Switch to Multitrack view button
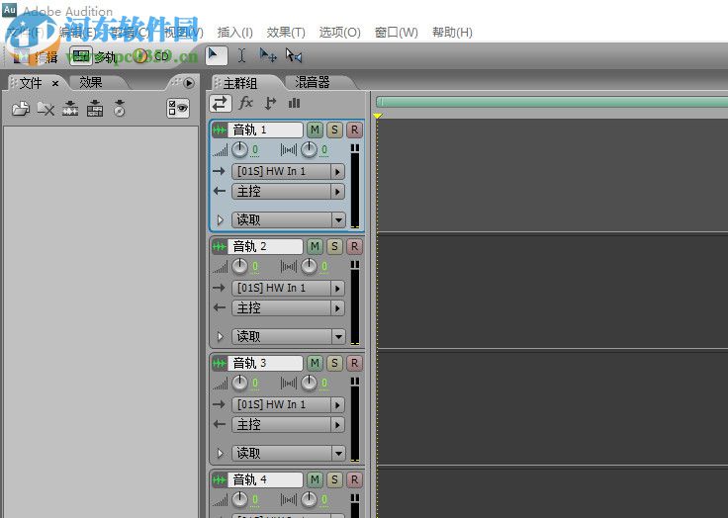This screenshot has width=728, height=518. pyautogui.click(x=93, y=56)
